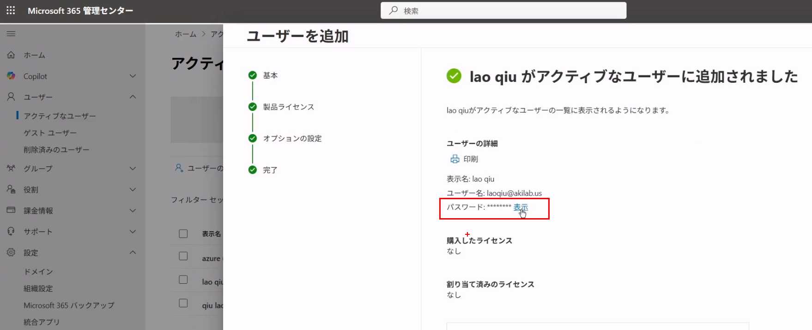Image resolution: width=812 pixels, height=330 pixels.
Task: Open アクティブなユーザー in the sidebar
Action: (x=60, y=116)
